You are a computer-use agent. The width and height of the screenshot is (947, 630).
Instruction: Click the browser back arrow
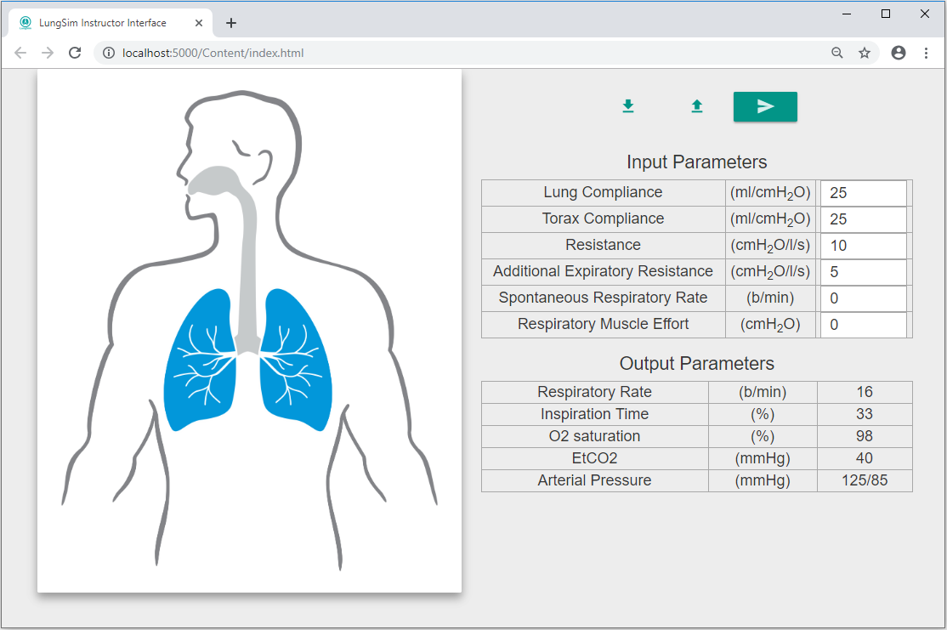pyautogui.click(x=20, y=53)
